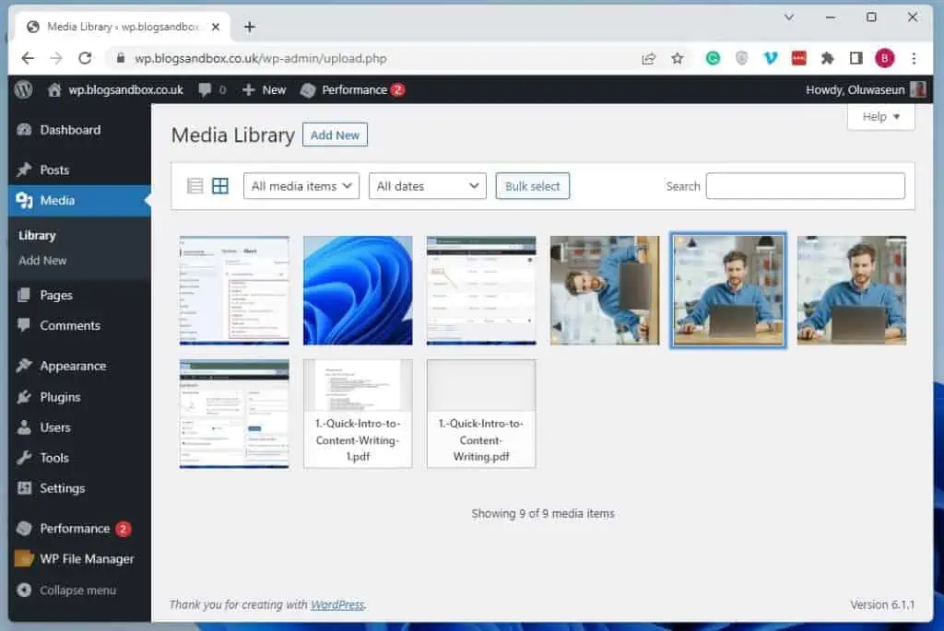Expand the Help tab
Image resolution: width=944 pixels, height=631 pixels.
click(880, 117)
